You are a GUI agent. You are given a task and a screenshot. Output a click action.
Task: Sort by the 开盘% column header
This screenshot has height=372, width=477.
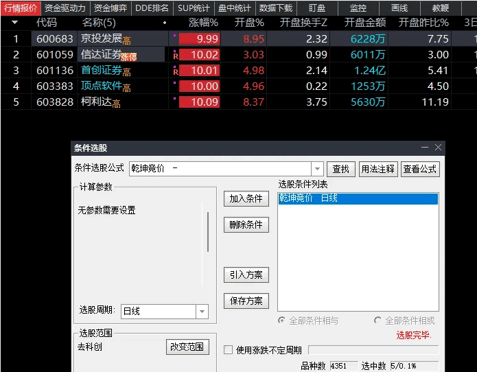(x=249, y=23)
